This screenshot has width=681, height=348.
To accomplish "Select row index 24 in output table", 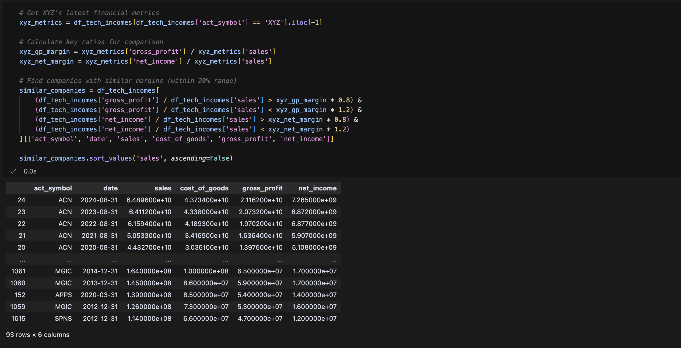I will 21,200.
